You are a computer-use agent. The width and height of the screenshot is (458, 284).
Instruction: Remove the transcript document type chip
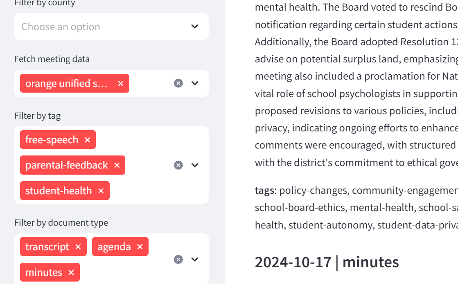click(78, 247)
